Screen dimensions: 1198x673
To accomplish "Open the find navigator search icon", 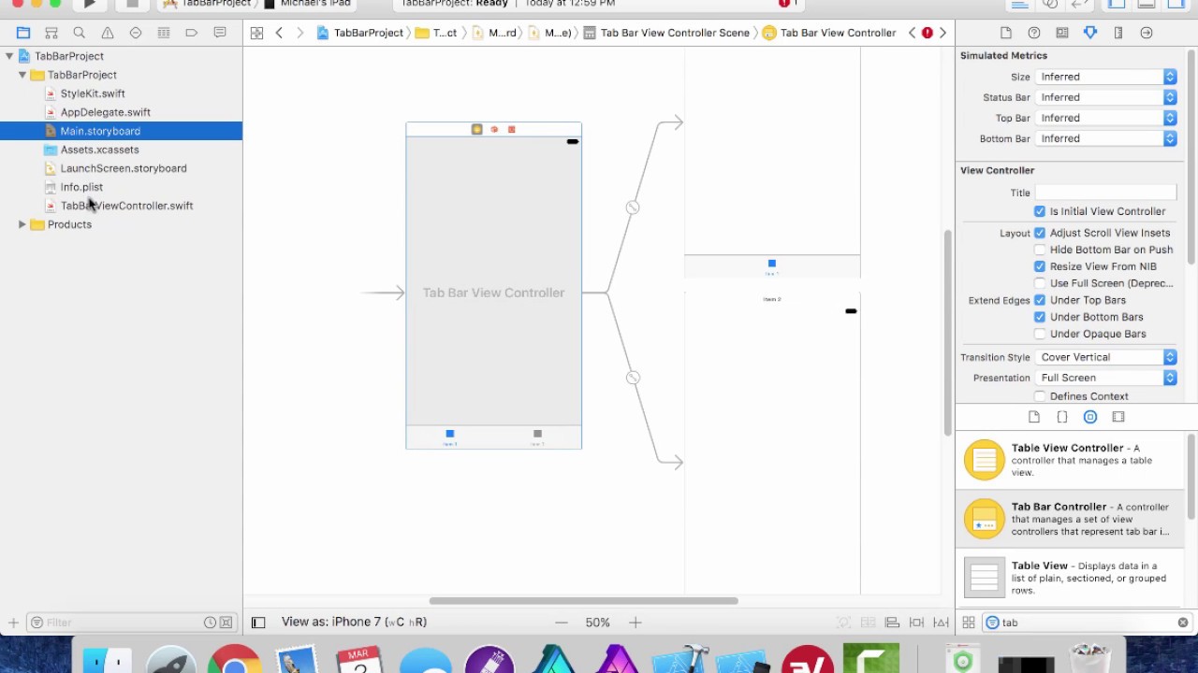I will click(80, 33).
